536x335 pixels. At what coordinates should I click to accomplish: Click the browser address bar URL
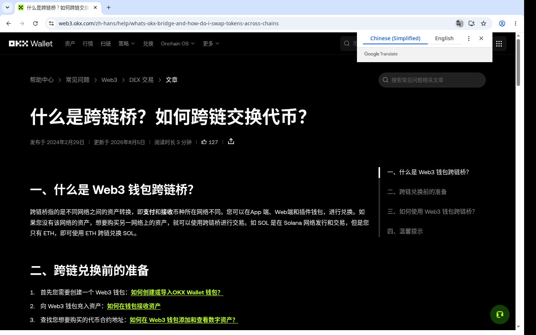[169, 23]
